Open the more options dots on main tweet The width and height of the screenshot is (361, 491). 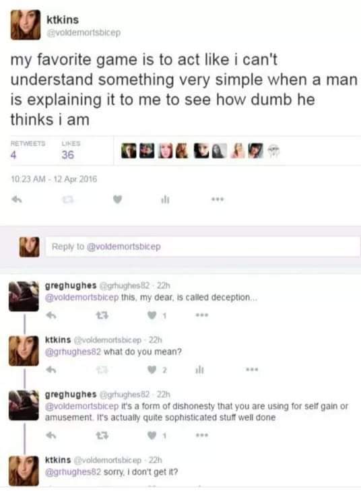click(218, 199)
